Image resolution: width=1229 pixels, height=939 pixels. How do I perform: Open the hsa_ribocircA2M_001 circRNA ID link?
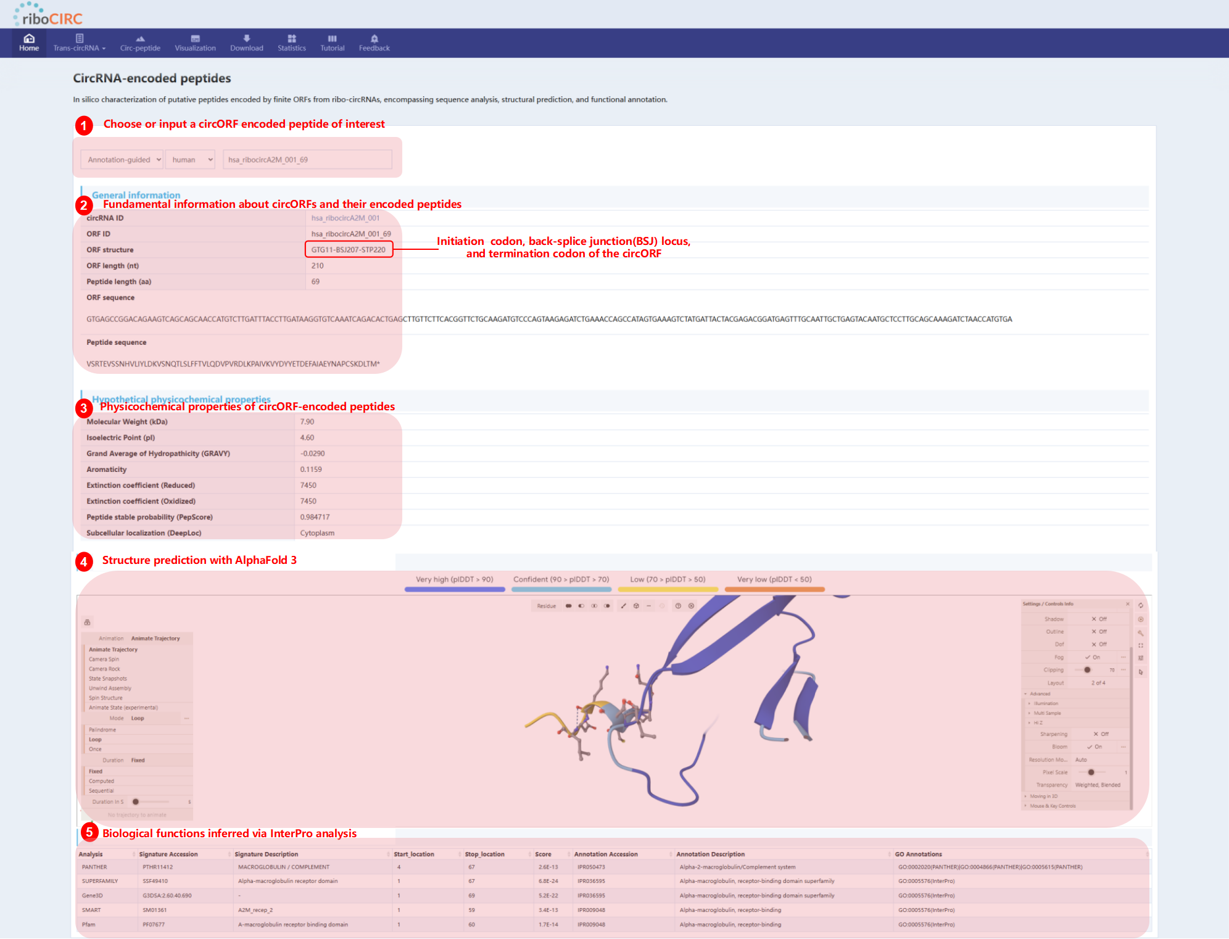pyautogui.click(x=345, y=218)
